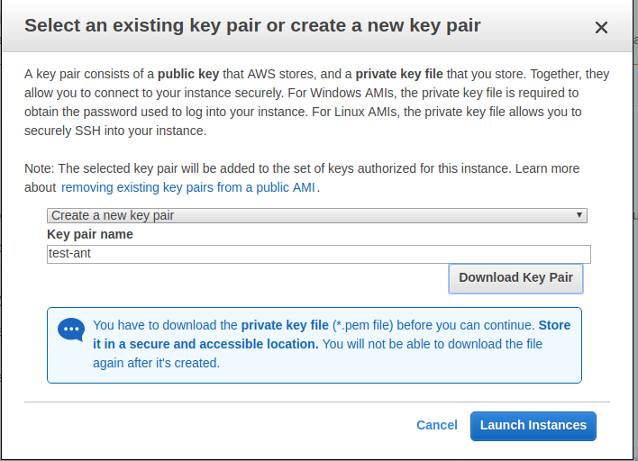The image size is (638, 461).
Task: Click the speech bubble info icon
Action: pyautogui.click(x=71, y=330)
